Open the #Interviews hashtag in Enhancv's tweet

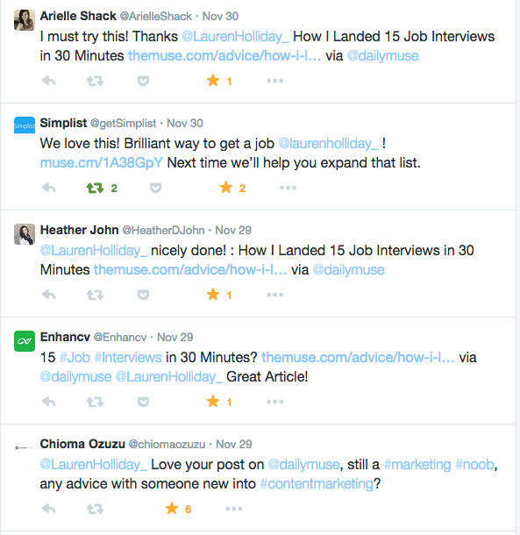128,358
